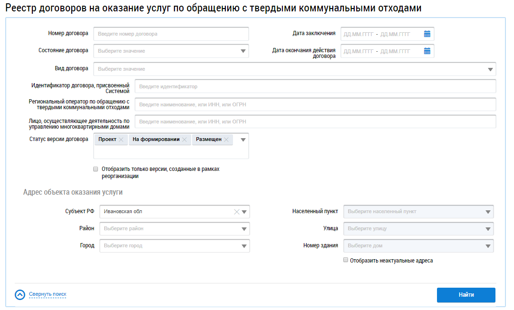The height and width of the screenshot is (310, 514).
Task: Open the Статус версии договора dropdown arrow
Action: click(x=243, y=140)
